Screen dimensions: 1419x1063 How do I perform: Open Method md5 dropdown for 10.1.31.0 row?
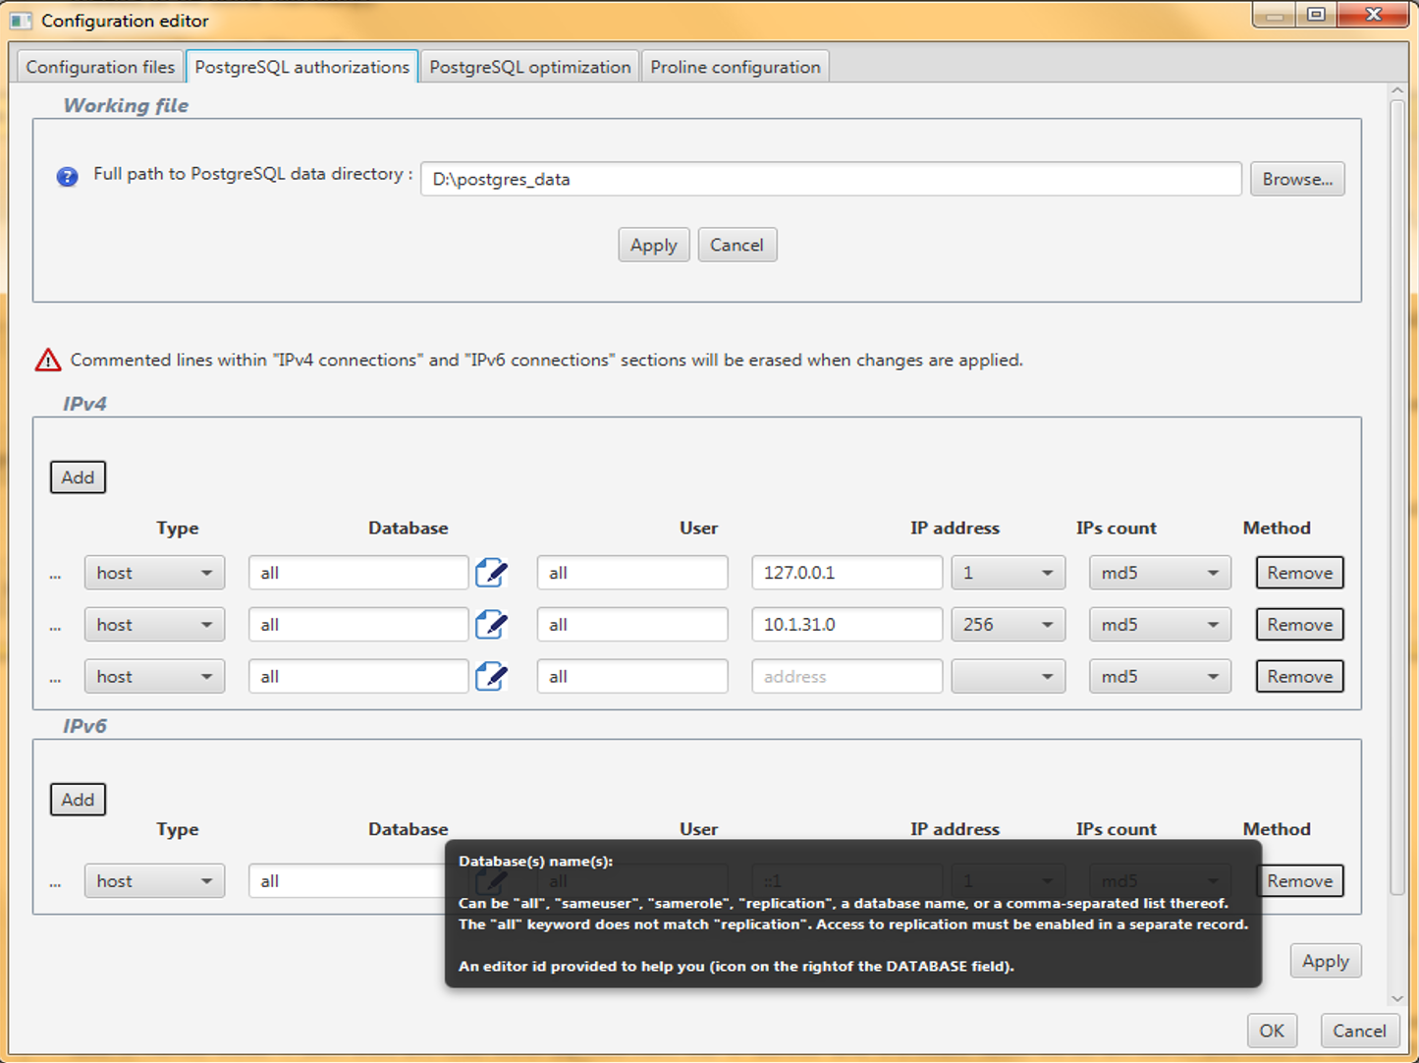tap(1160, 625)
